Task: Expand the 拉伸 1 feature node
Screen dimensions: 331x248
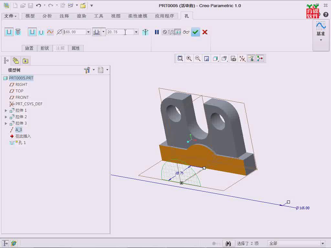Action: click(x=6, y=110)
